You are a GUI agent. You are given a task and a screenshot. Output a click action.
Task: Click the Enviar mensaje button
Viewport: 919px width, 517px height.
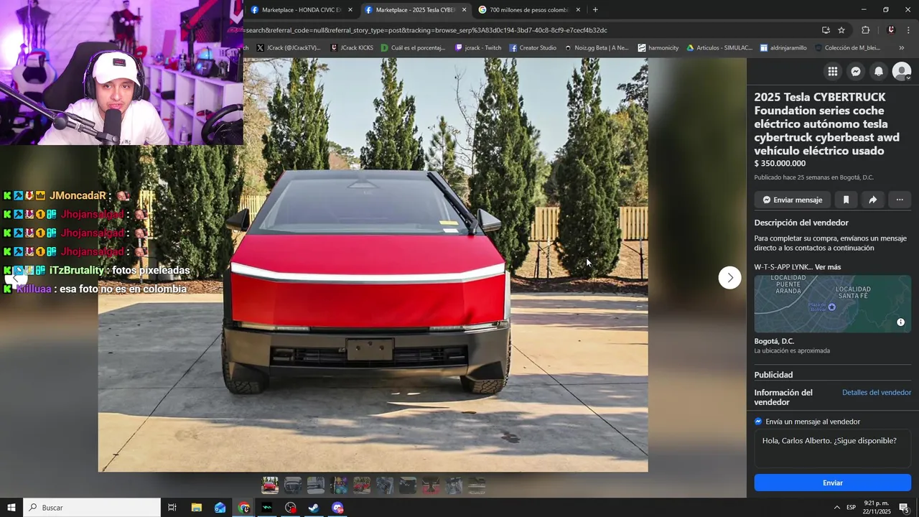[x=793, y=200]
